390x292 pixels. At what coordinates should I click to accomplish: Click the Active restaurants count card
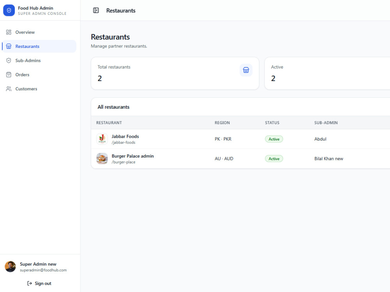[x=327, y=74]
